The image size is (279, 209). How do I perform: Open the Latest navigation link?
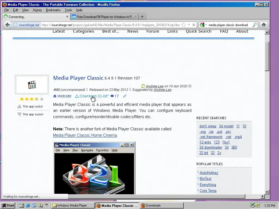[x=59, y=31]
